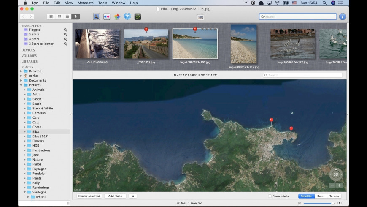
Task: Select the 223_Pilotina.jpg thumbnail
Action: coord(97,44)
